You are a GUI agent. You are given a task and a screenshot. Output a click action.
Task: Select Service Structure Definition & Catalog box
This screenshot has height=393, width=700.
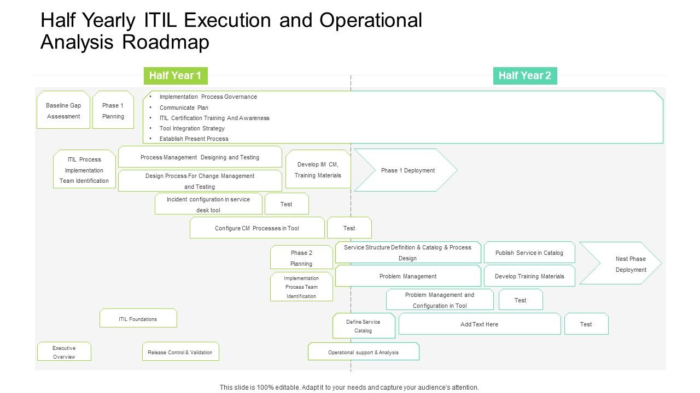408,253
